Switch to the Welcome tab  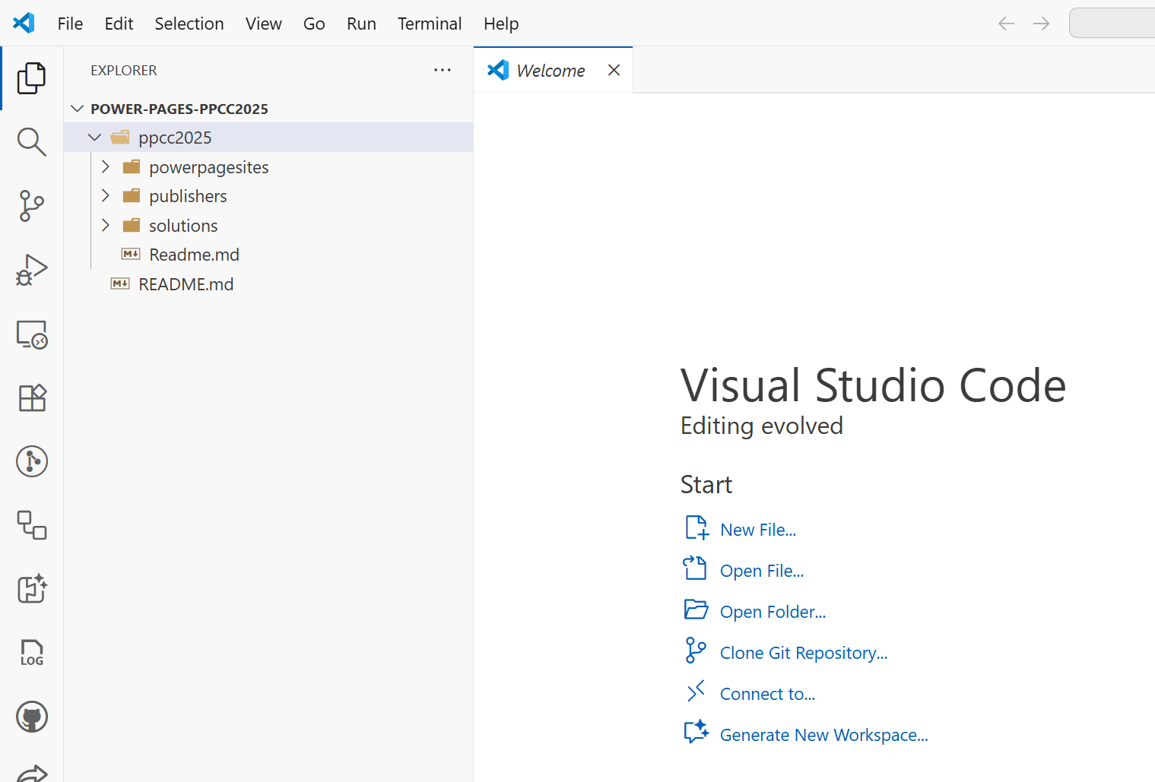(x=551, y=70)
